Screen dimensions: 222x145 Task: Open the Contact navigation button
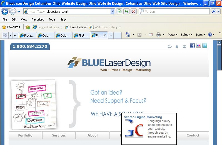click(x=193, y=135)
